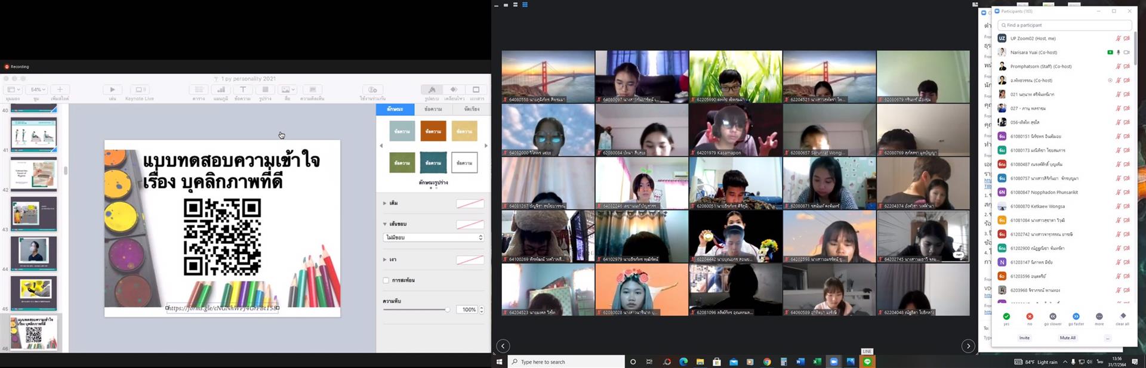Click the Table icon in Keynote toolbar
This screenshot has width=1146, height=368.
pyautogui.click(x=199, y=89)
